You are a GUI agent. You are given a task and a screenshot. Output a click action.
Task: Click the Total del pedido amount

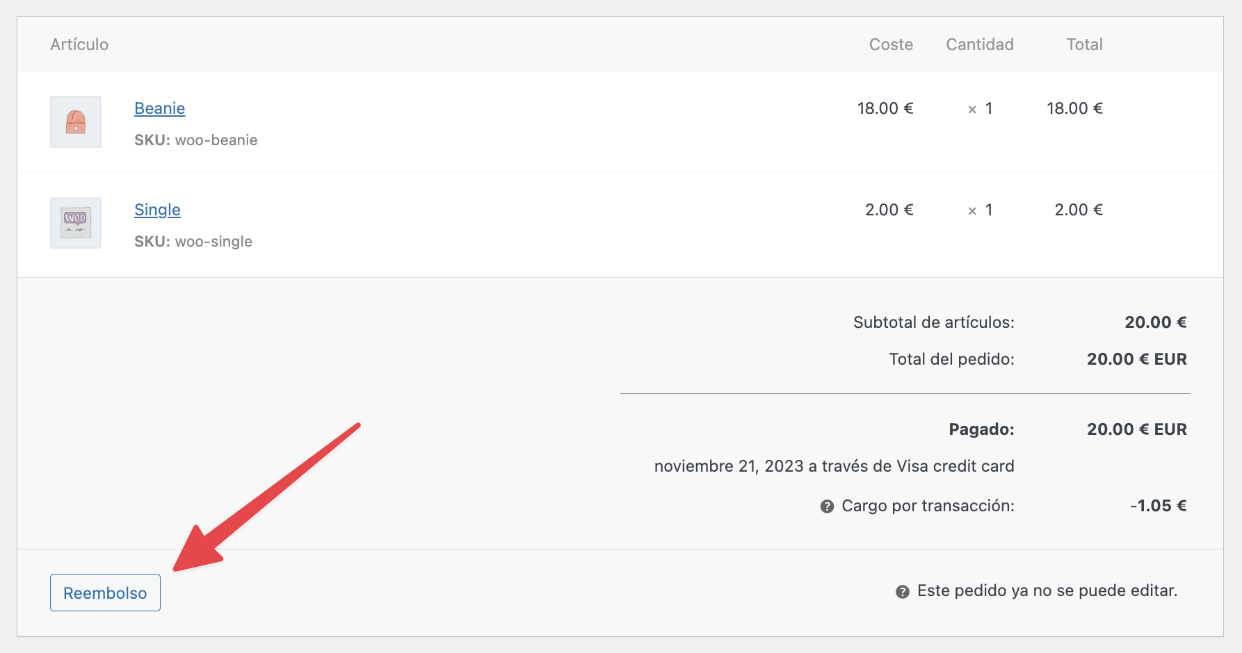click(x=1136, y=359)
